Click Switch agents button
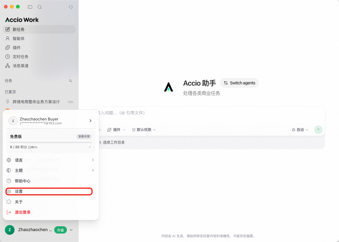 239,83
